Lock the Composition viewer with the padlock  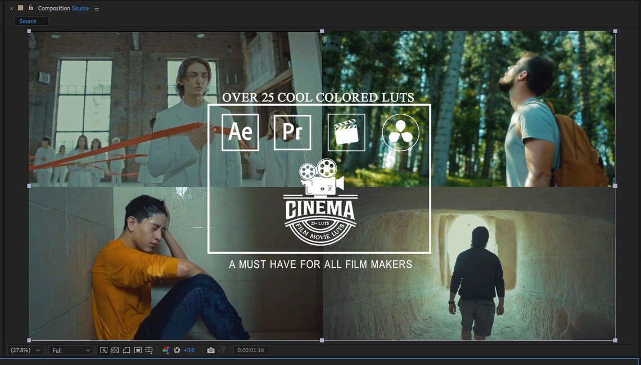[x=31, y=8]
